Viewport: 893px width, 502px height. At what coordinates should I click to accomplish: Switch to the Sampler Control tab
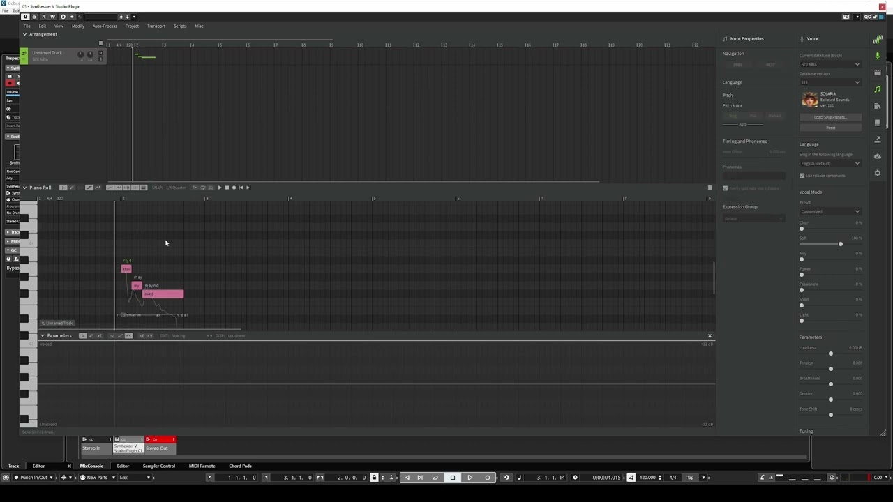(x=159, y=466)
